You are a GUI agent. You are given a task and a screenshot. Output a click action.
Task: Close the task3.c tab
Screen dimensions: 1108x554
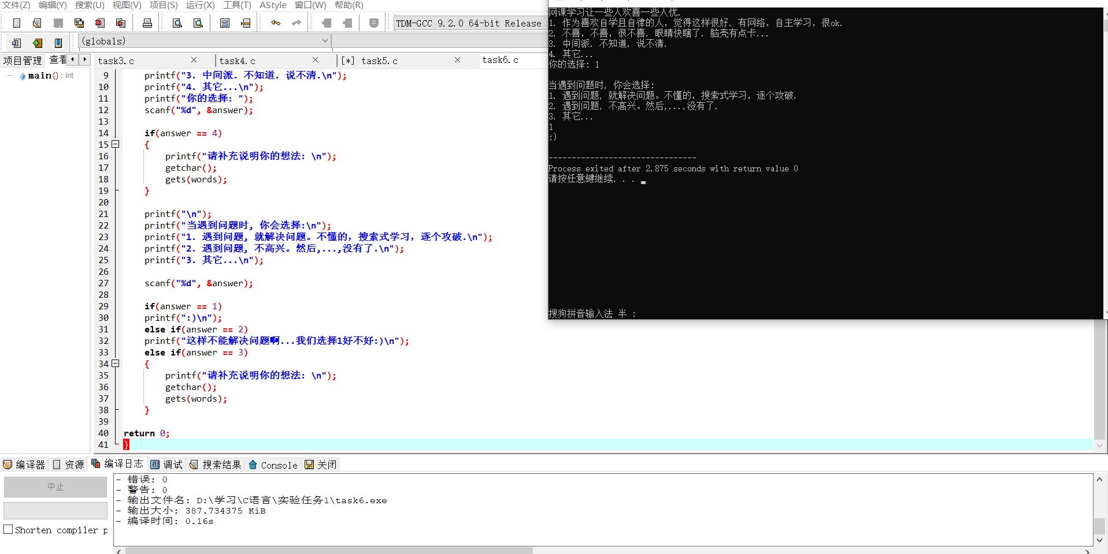194,60
